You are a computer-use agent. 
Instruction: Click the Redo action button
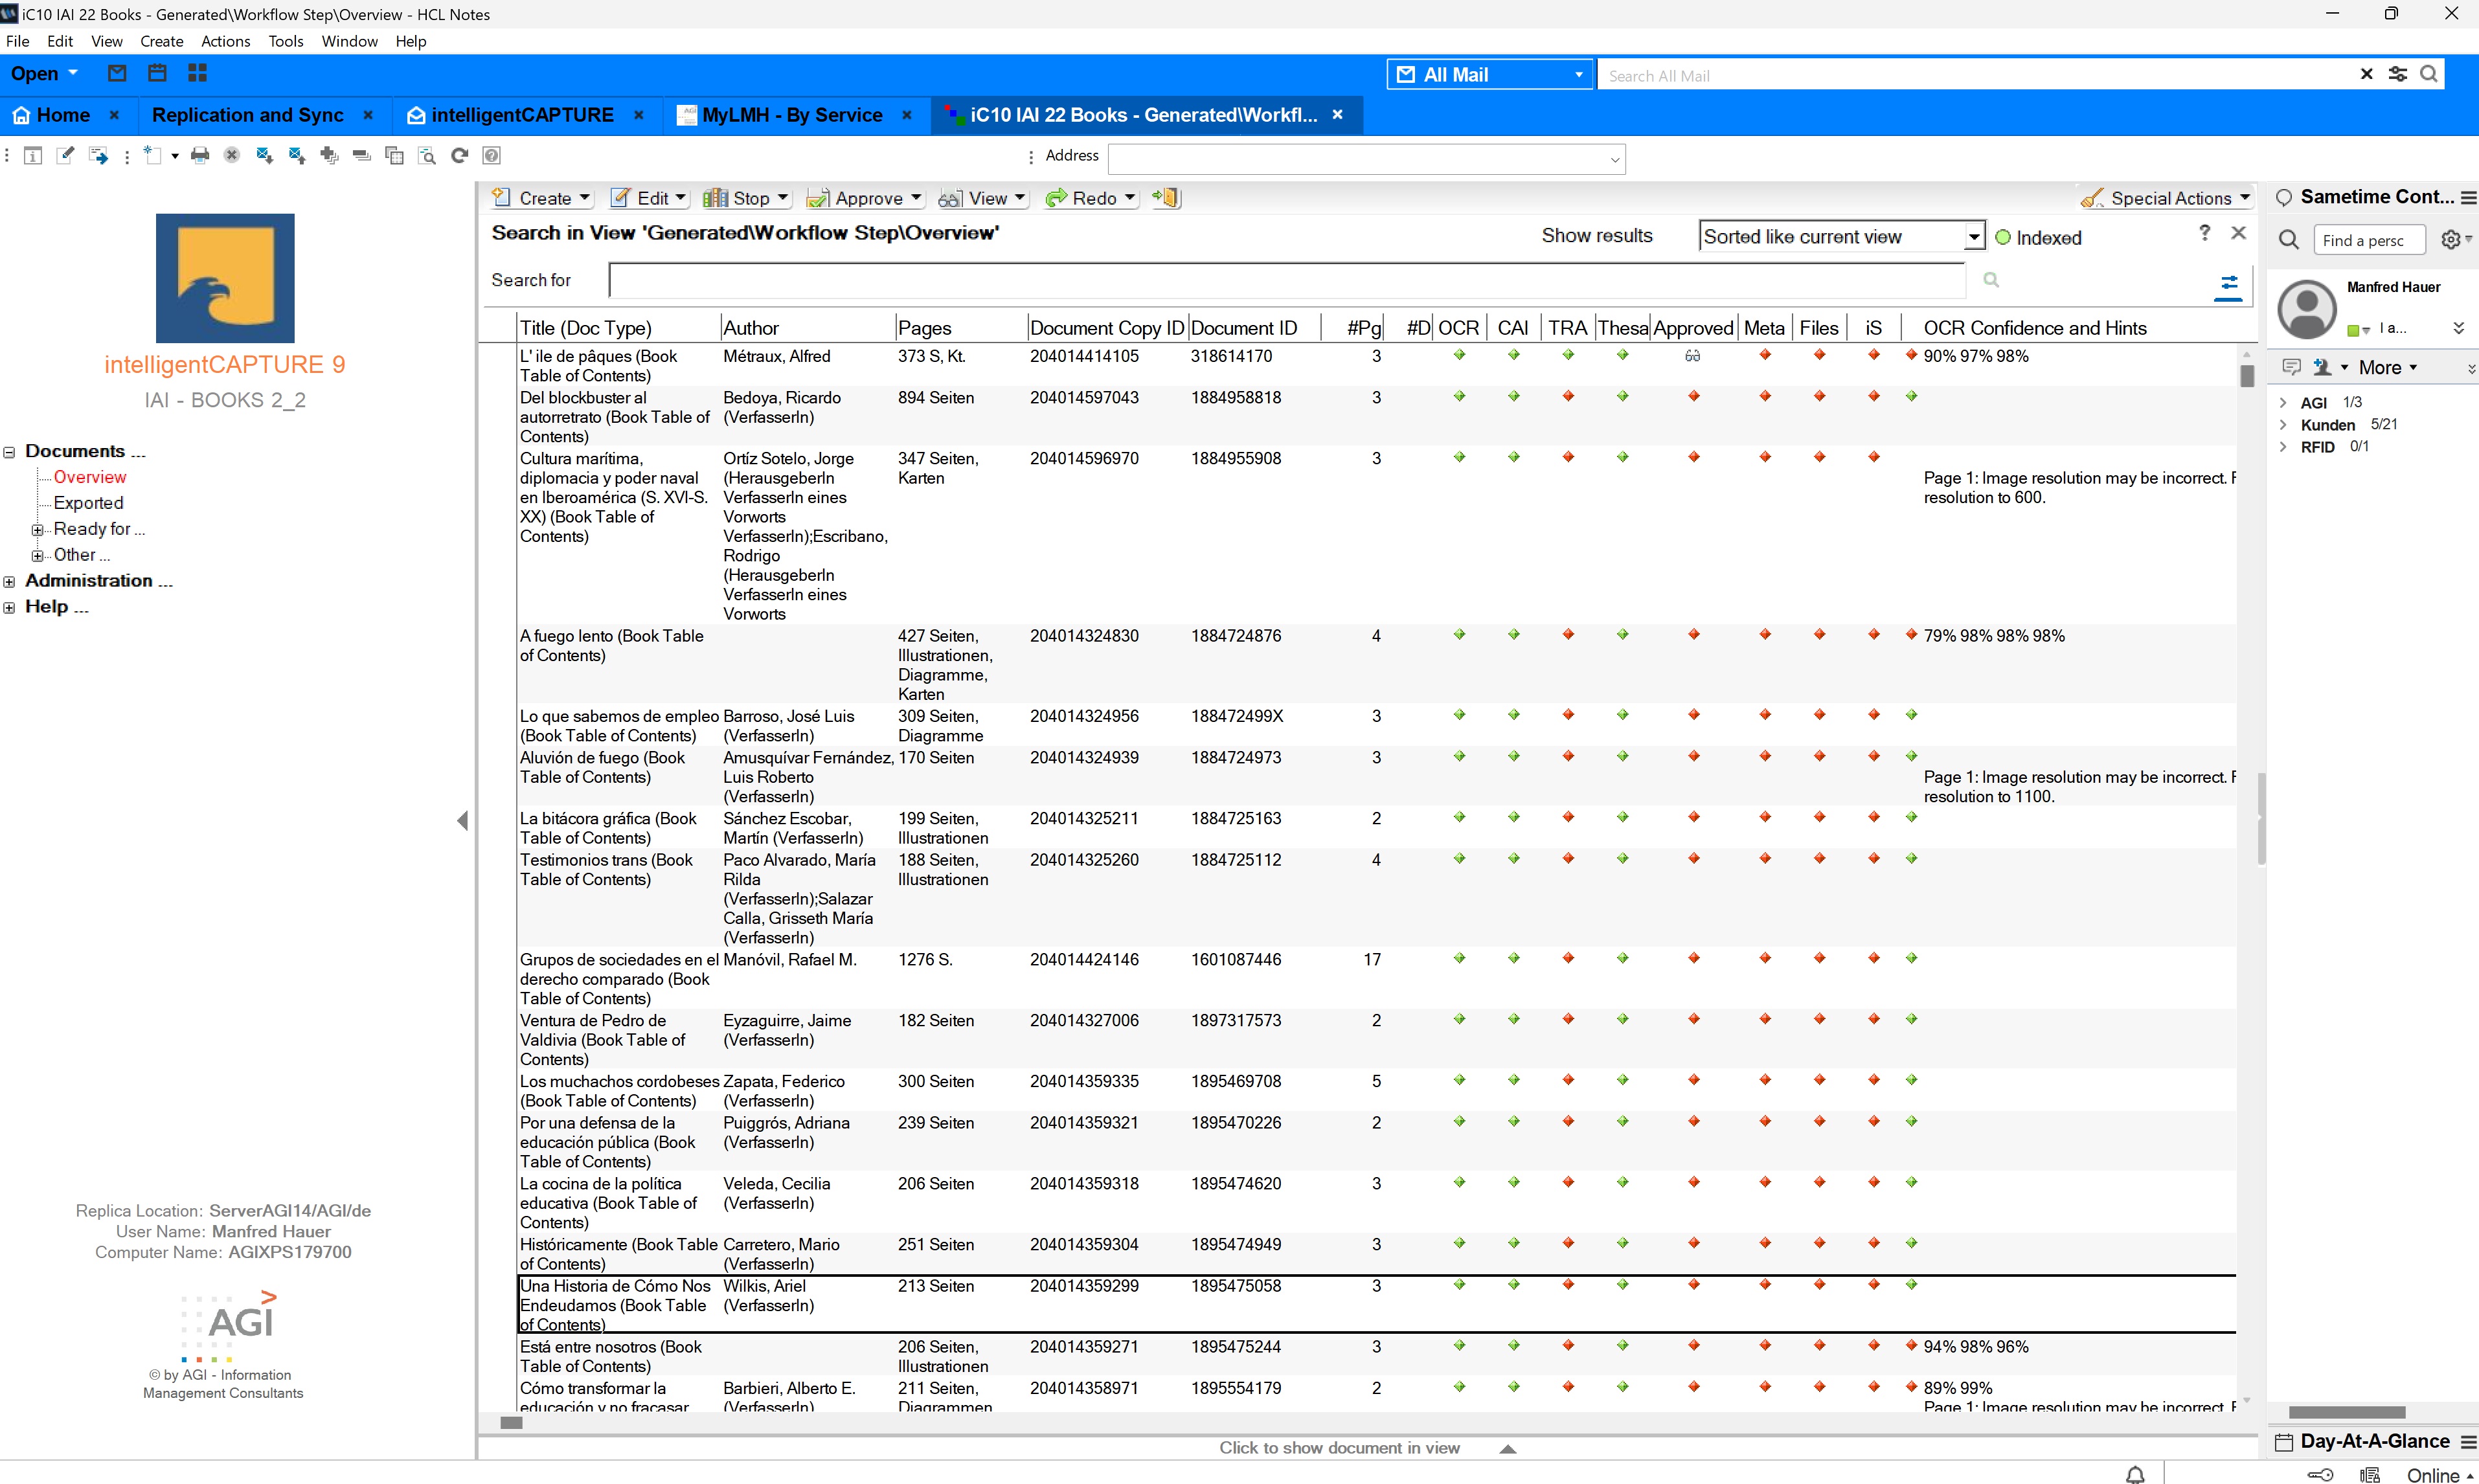(1091, 198)
